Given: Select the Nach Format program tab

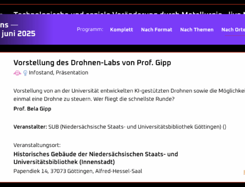Looking at the screenshot, I should pyautogui.click(x=156, y=30).
